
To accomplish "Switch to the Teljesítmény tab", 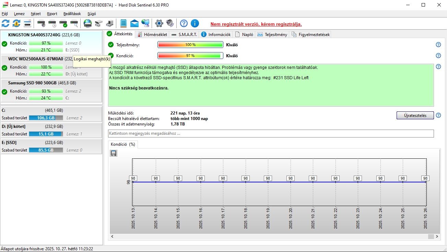I will click(272, 34).
